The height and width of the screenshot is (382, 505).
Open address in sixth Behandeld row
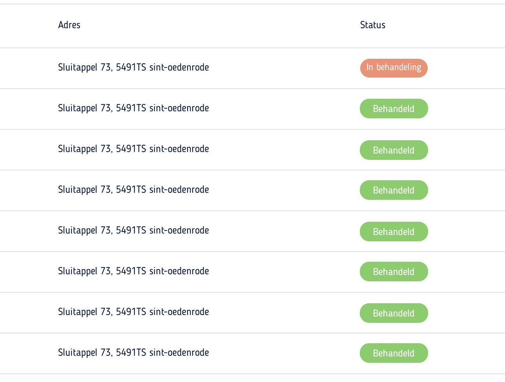pos(133,312)
